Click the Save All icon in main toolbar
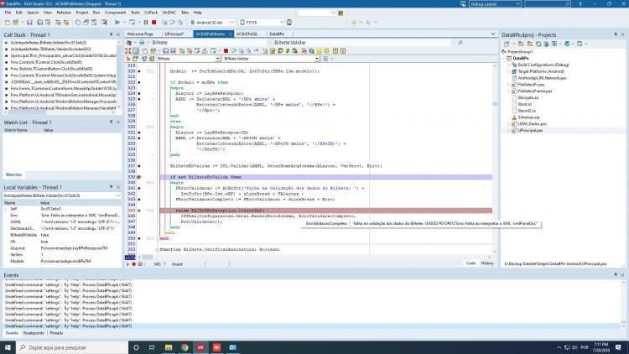The image size is (629, 354). (x=39, y=23)
